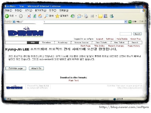Click the Windows flag logo throbber

pyautogui.click(x=144, y=10)
